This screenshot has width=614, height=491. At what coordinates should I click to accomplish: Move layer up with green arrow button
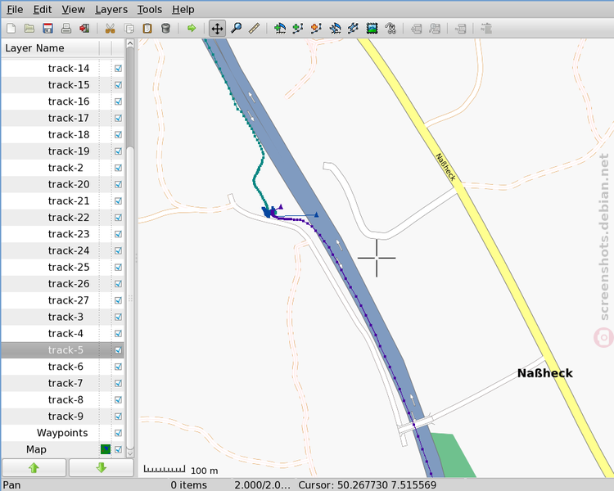pyautogui.click(x=34, y=467)
